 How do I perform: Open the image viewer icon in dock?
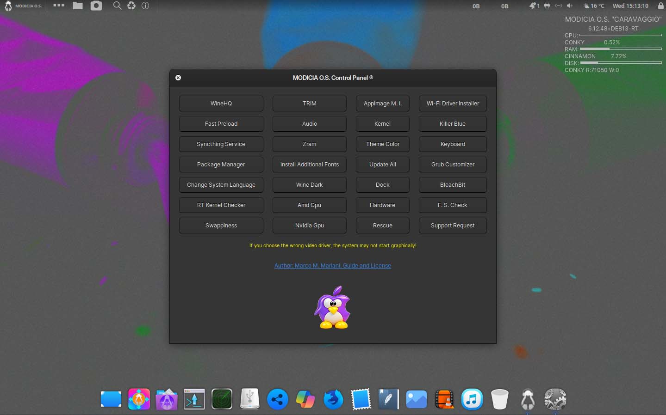(x=417, y=399)
